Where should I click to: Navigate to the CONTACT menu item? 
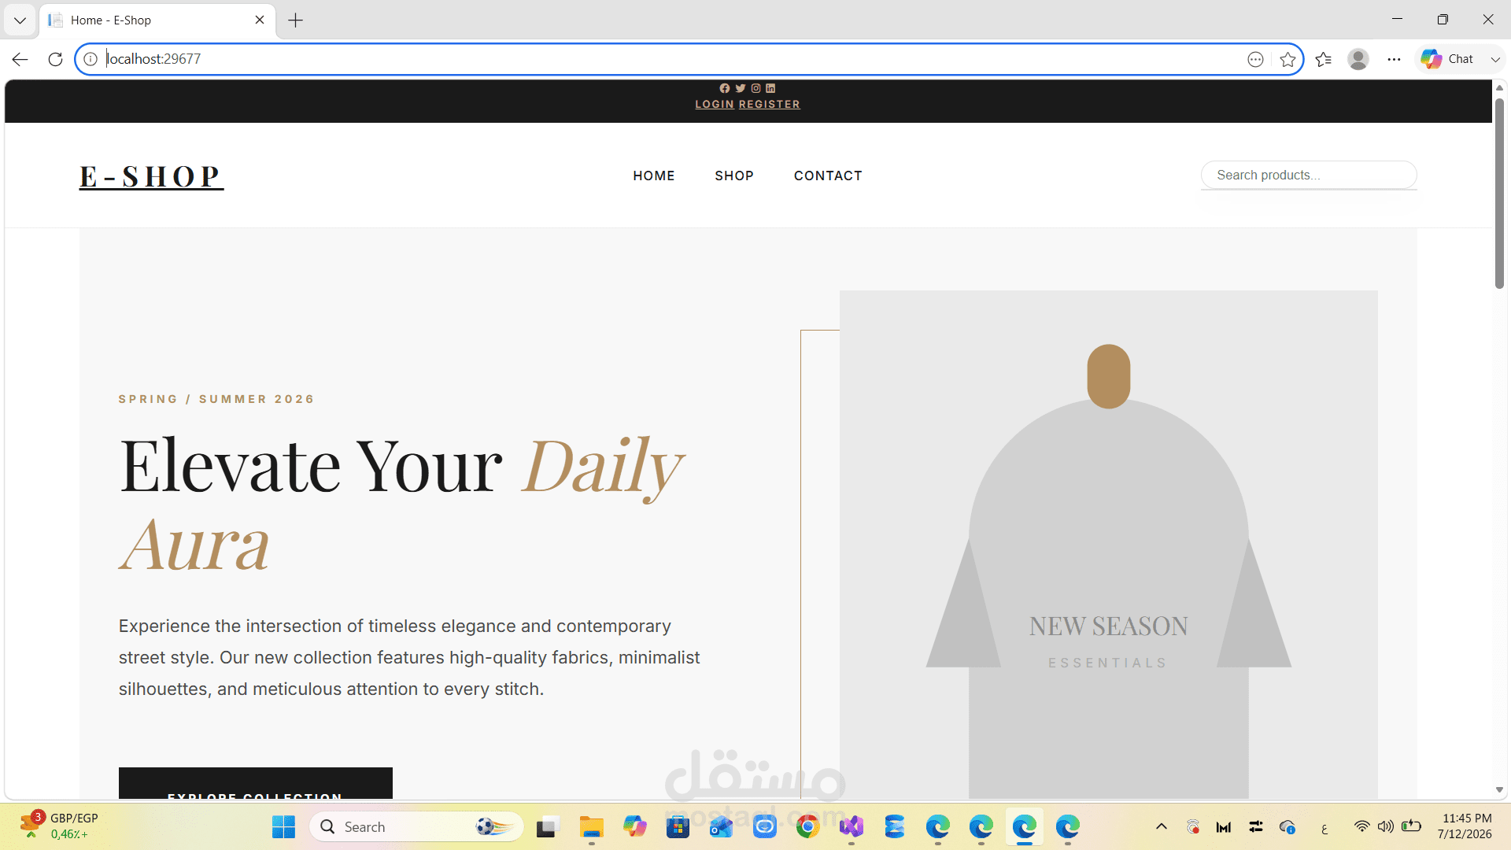(x=828, y=176)
